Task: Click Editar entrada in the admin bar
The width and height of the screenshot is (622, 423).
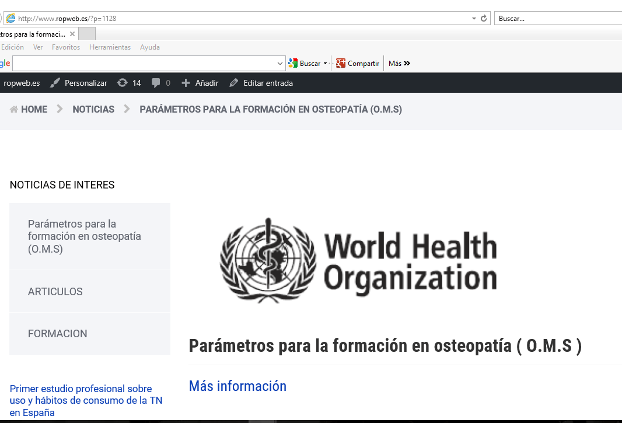Action: tap(261, 83)
